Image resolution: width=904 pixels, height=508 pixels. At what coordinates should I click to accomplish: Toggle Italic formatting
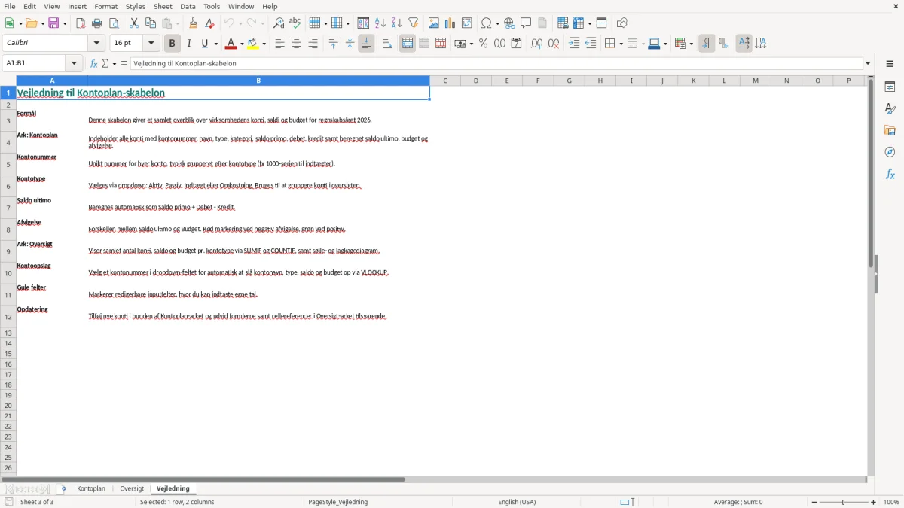pos(189,44)
